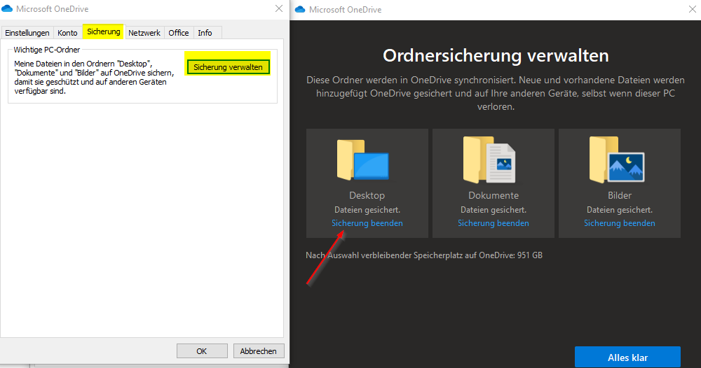Click OneDrive cloud icon in left window title
This screenshot has height=368, width=701.
click(7, 9)
